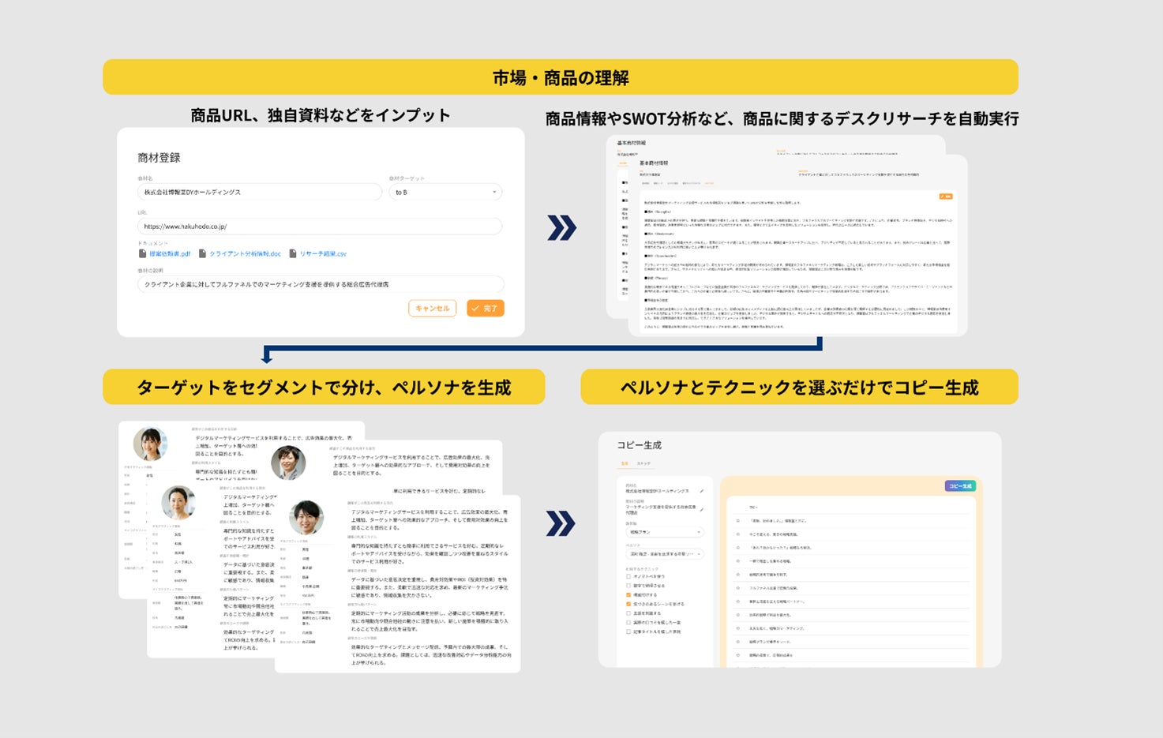The height and width of the screenshot is (738, 1163).
Task: Star the copy 未来を拓く、戦略的マーケティング。
Action: pos(738,628)
